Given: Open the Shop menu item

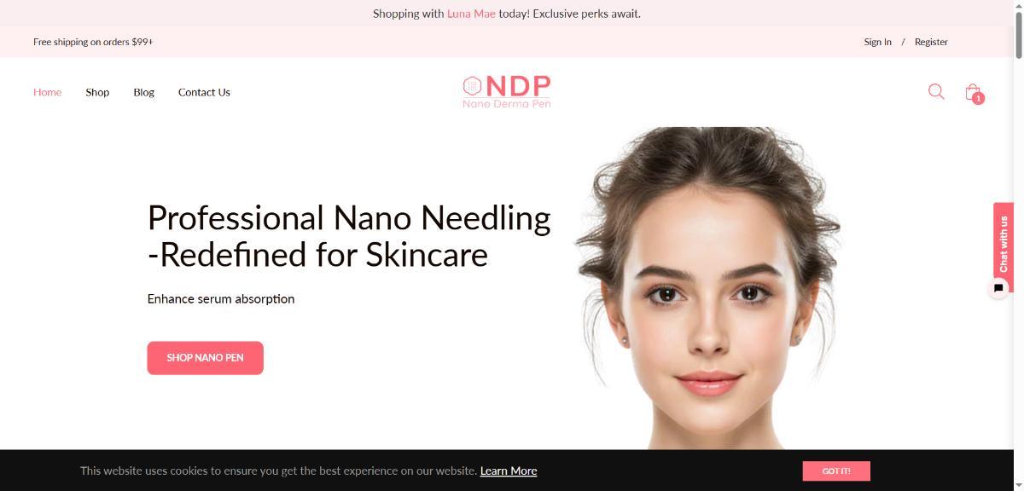Looking at the screenshot, I should coord(97,92).
